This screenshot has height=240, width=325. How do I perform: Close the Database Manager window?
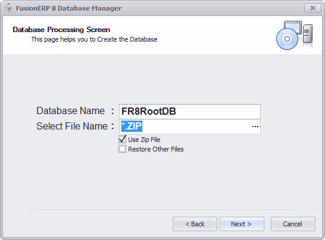coord(312,8)
